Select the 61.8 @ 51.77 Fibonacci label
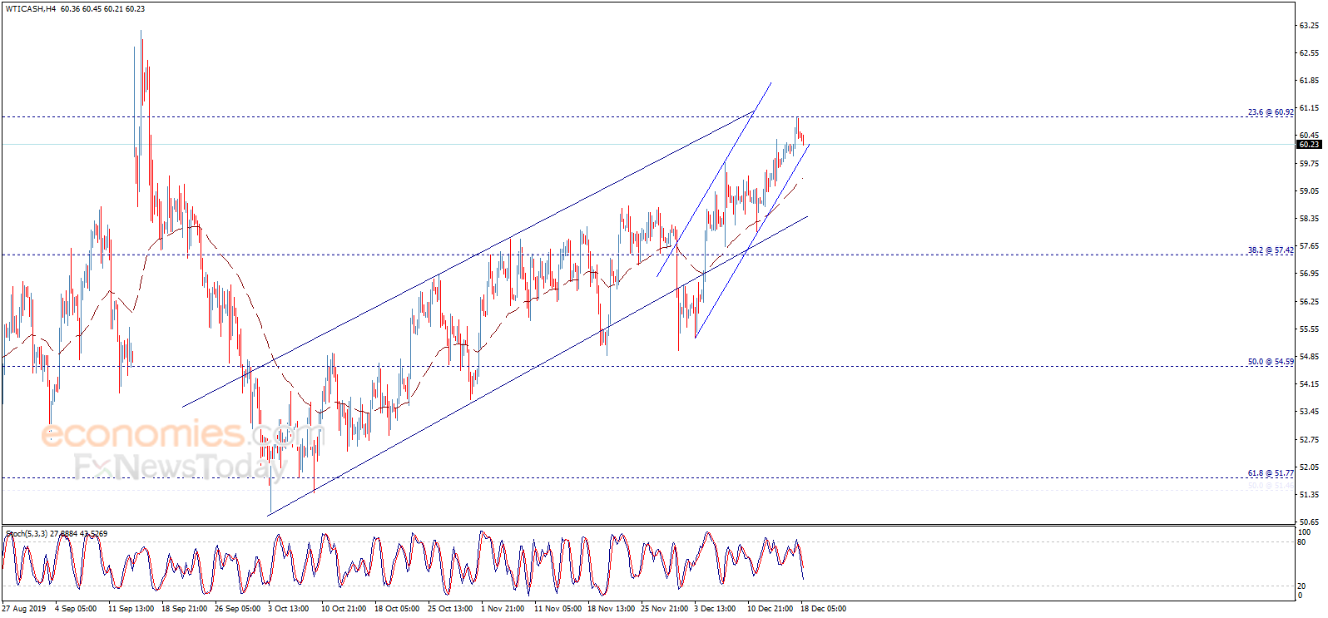This screenshot has height=618, width=1328. coord(1271,473)
